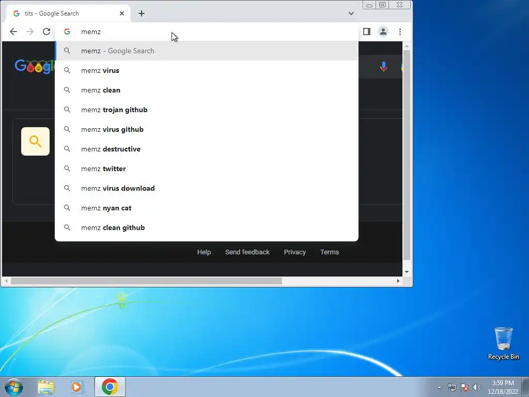The height and width of the screenshot is (397, 529).
Task: Go forward using the browser forward arrow
Action: 30,32
